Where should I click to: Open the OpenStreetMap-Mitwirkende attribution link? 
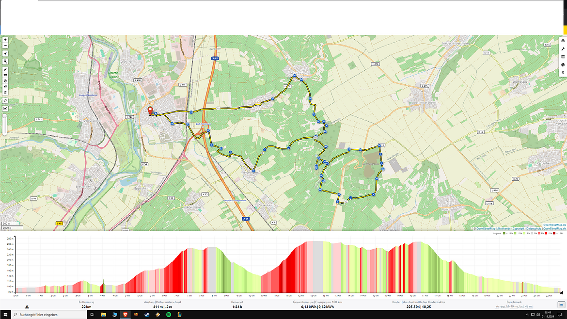493,228
